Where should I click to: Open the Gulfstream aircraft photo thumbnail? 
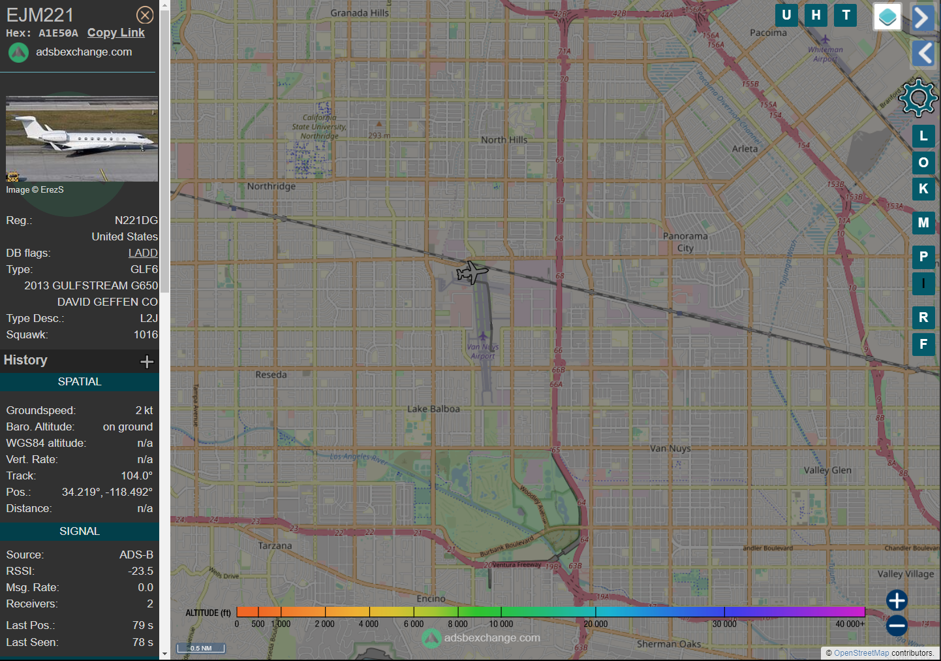click(x=82, y=138)
